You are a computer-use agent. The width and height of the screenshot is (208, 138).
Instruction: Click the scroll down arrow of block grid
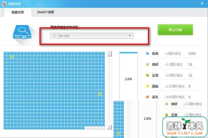coord(110,127)
